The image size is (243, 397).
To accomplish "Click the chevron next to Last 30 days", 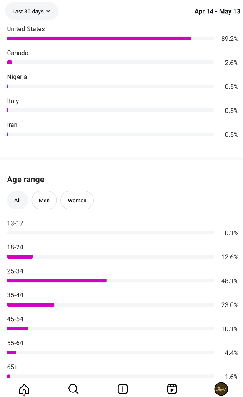I will click(x=48, y=11).
